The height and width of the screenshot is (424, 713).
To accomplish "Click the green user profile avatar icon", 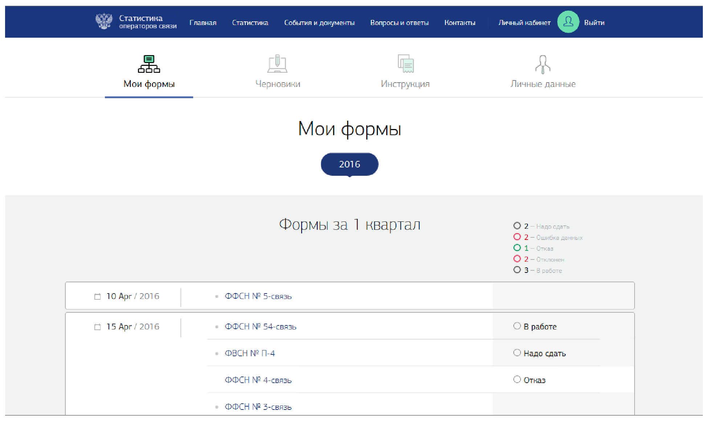I will click(x=568, y=22).
